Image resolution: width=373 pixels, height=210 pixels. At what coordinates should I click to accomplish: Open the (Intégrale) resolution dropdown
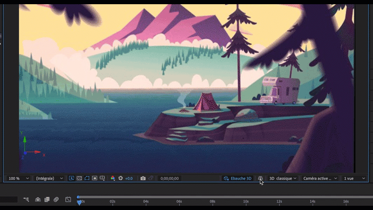(x=49, y=178)
